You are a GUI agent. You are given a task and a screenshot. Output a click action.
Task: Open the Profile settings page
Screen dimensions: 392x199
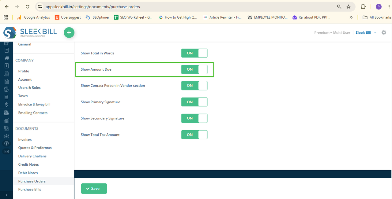(24, 71)
